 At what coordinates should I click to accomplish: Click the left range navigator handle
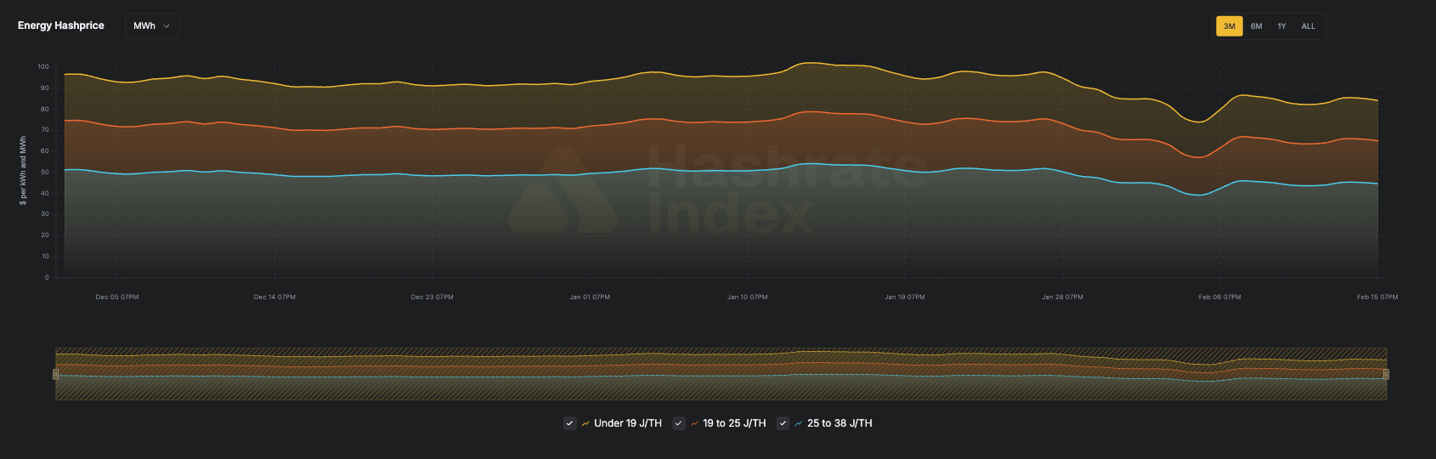(56, 374)
